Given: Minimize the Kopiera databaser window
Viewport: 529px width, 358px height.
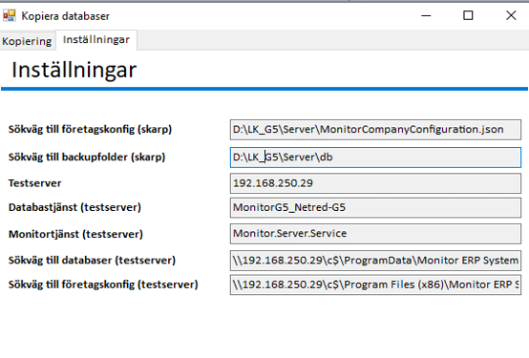Looking at the screenshot, I should [x=426, y=15].
